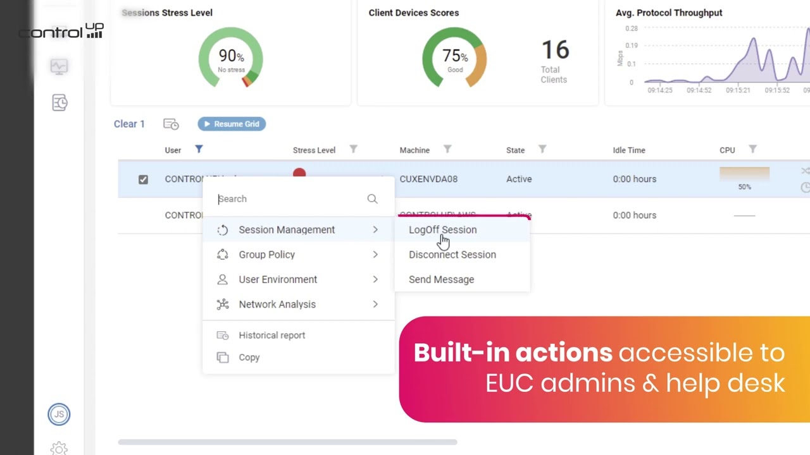The width and height of the screenshot is (810, 455).
Task: Open the JS user profile avatar
Action: coord(59,415)
